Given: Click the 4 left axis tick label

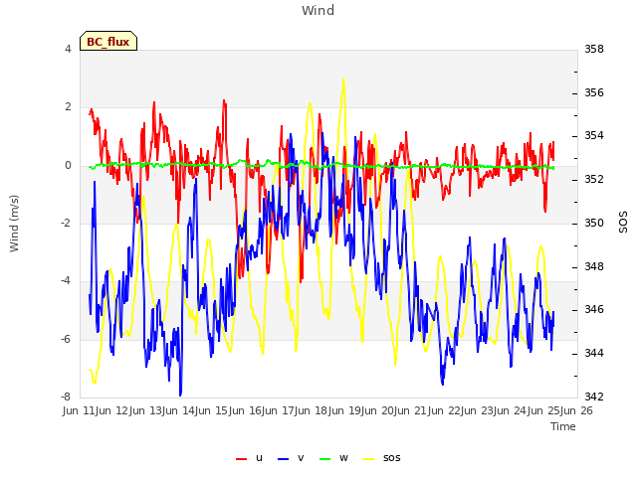Looking at the screenshot, I should pos(68,49).
